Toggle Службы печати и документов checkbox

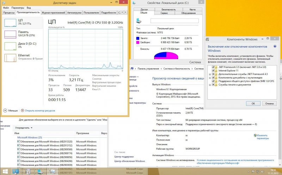tap(213, 85)
